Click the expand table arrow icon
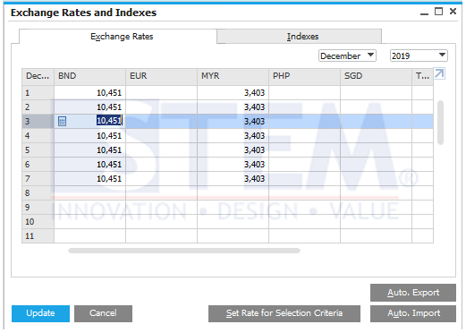 coord(439,73)
